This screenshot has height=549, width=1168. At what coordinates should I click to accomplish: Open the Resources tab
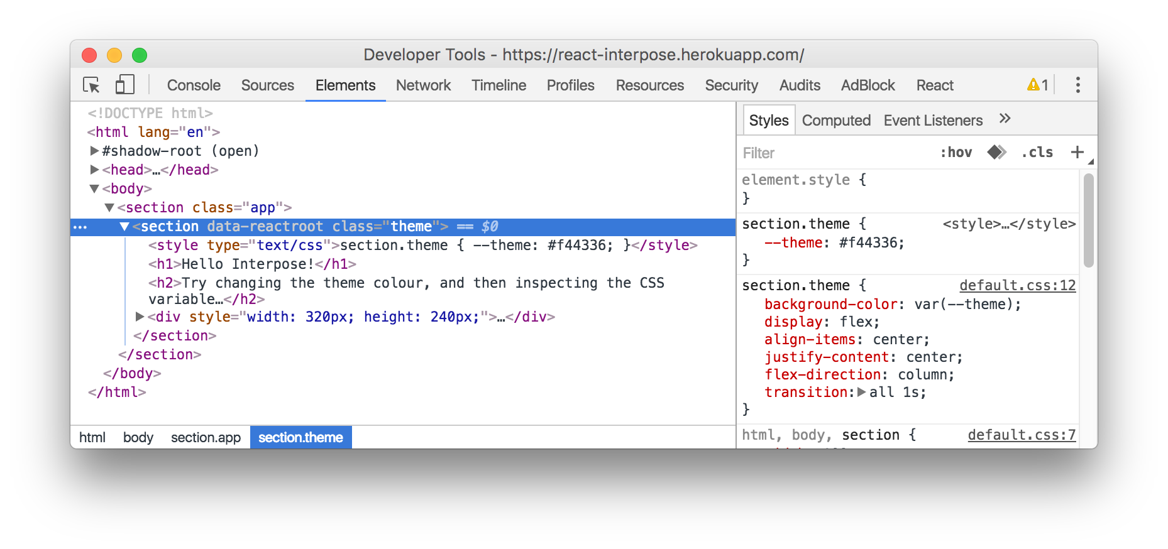[x=650, y=85]
